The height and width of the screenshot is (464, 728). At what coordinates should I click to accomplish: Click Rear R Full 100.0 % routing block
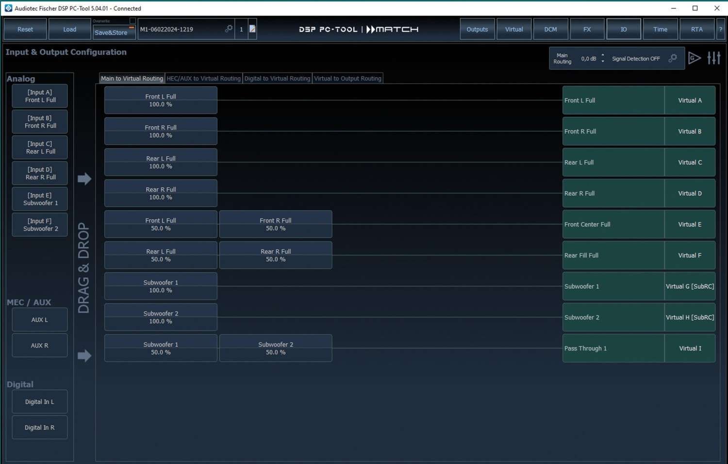(161, 193)
